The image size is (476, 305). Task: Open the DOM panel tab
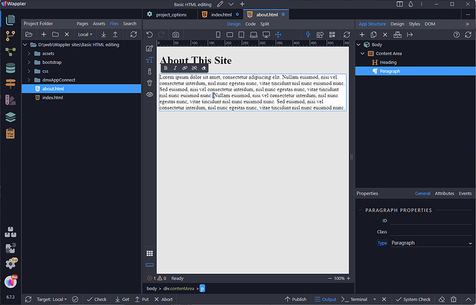tap(430, 24)
